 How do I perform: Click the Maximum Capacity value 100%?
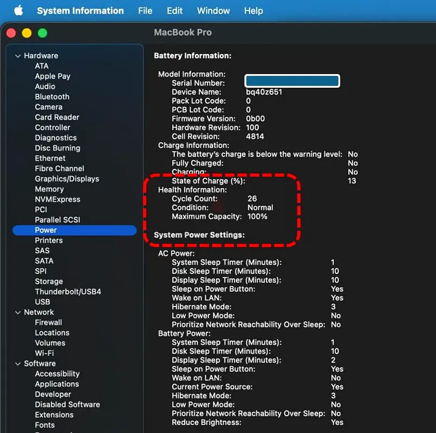tap(257, 216)
